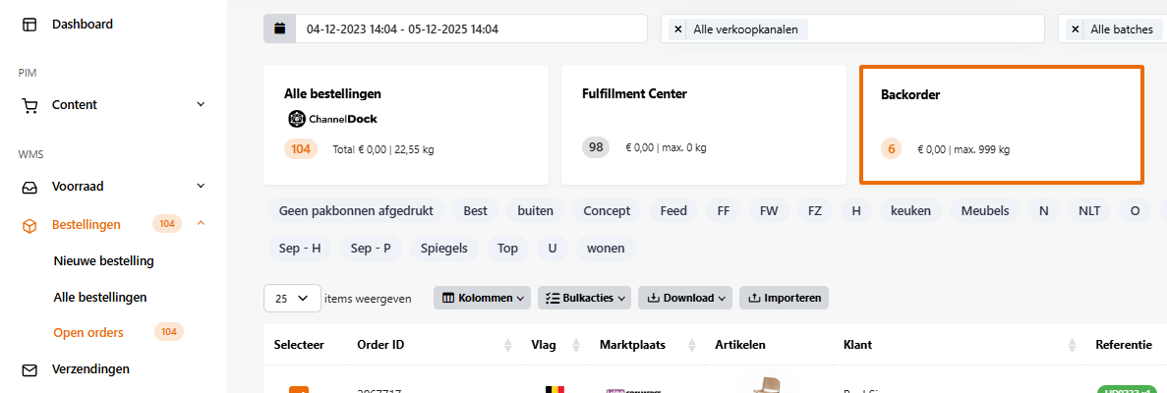Open 'Nieuwe bestelling' in sidebar
1167x393 pixels.
pyautogui.click(x=103, y=261)
